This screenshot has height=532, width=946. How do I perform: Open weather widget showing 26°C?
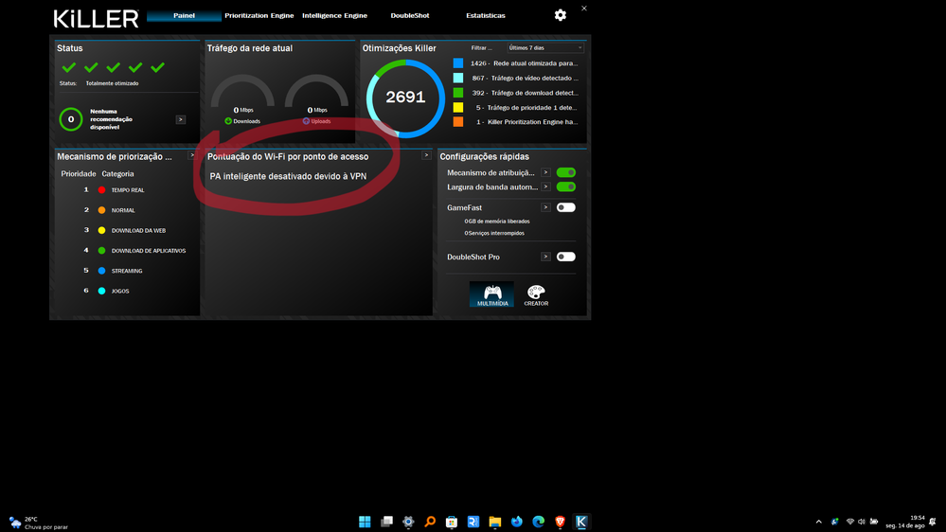[x=39, y=523]
